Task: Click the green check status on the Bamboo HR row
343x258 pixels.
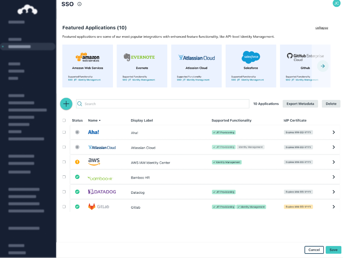Action: [x=77, y=177]
